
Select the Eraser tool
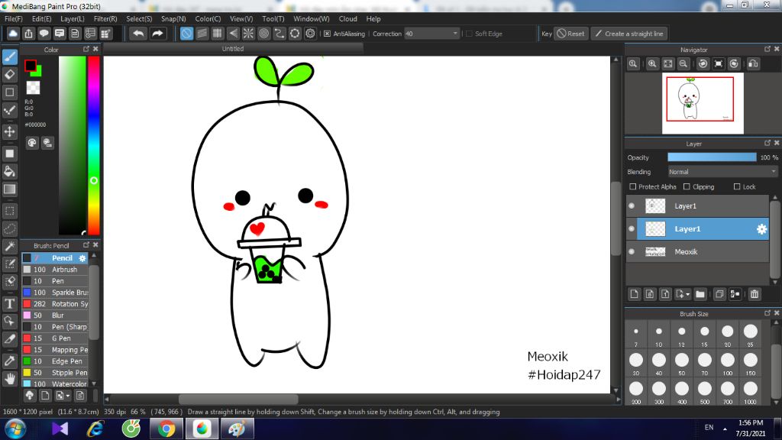coord(9,75)
